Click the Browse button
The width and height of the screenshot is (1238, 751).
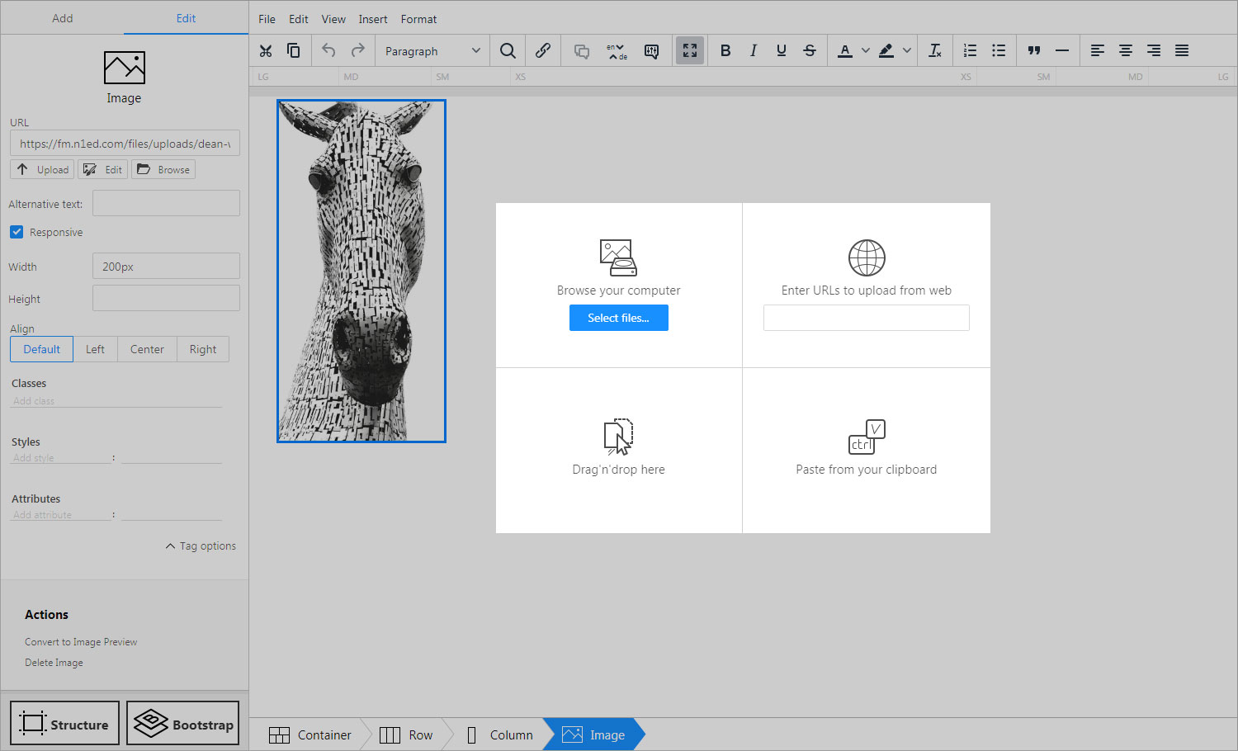tap(163, 169)
